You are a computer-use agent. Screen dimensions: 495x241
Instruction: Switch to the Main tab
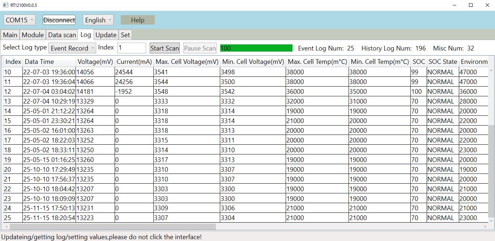pos(10,35)
